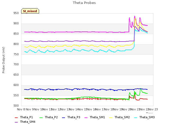Toggle Theta_P3 legend entry

pyautogui.click(x=71, y=117)
